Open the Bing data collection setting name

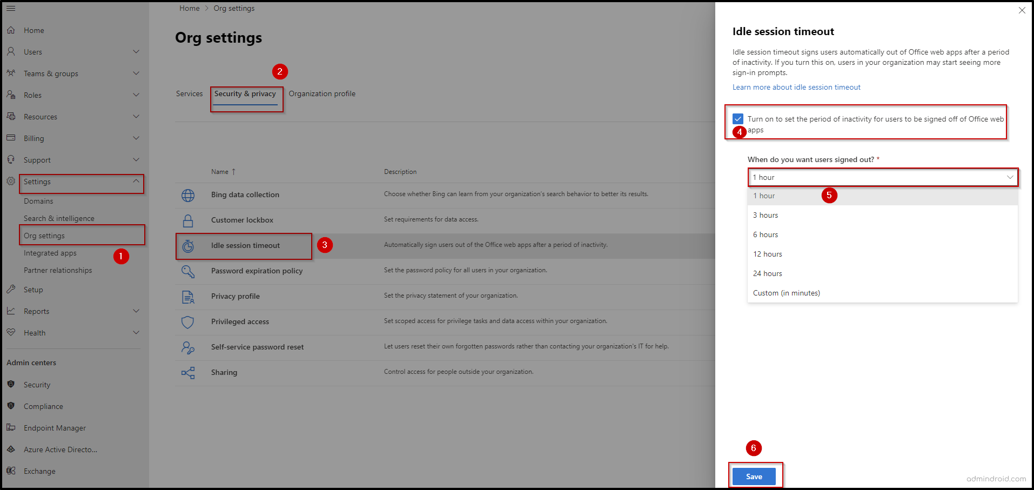[245, 195]
